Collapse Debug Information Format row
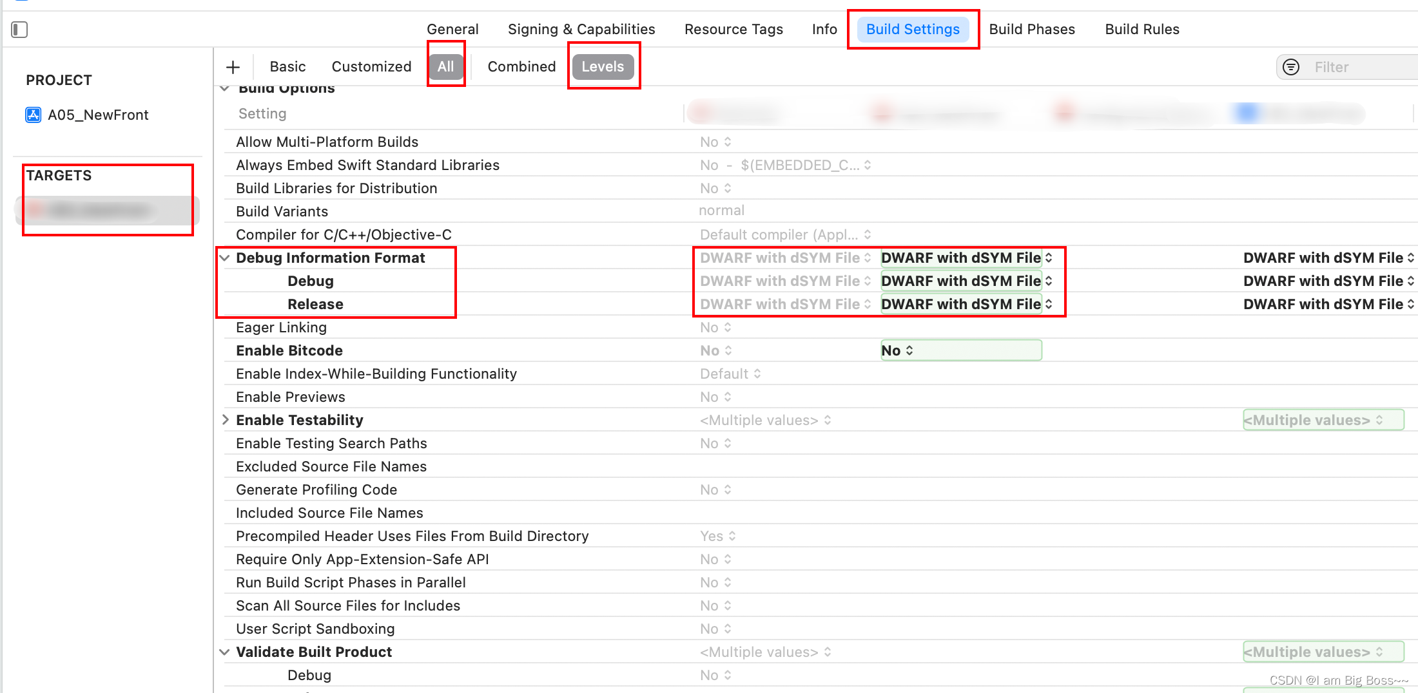The width and height of the screenshot is (1418, 693). tap(224, 258)
